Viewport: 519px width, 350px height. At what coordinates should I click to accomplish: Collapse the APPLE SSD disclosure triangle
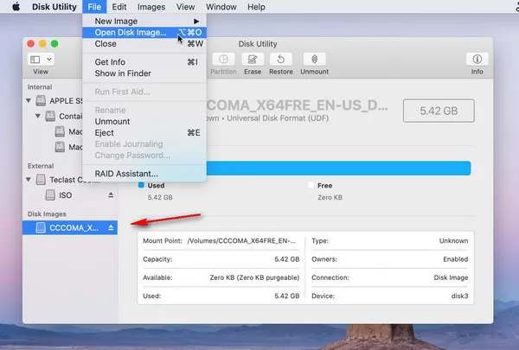[29, 100]
